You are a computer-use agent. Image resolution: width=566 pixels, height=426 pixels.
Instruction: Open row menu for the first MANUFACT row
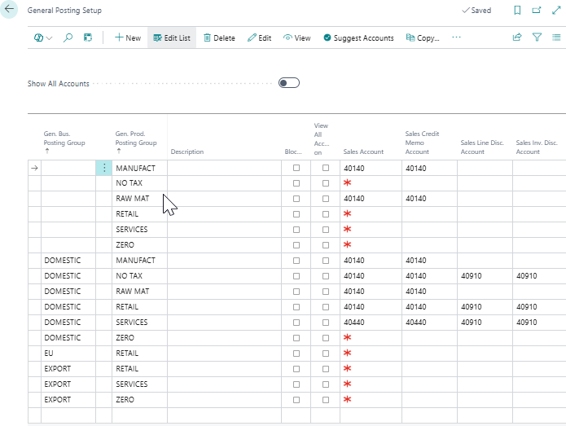tap(103, 168)
